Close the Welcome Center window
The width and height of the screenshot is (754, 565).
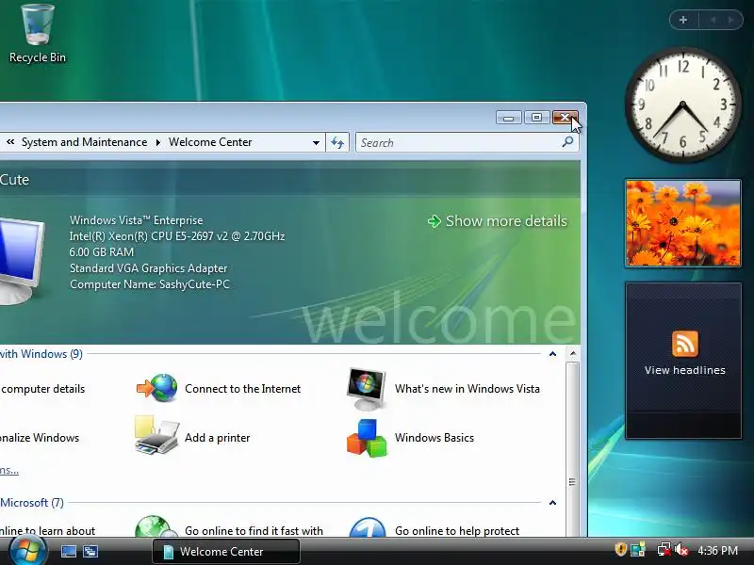(565, 117)
